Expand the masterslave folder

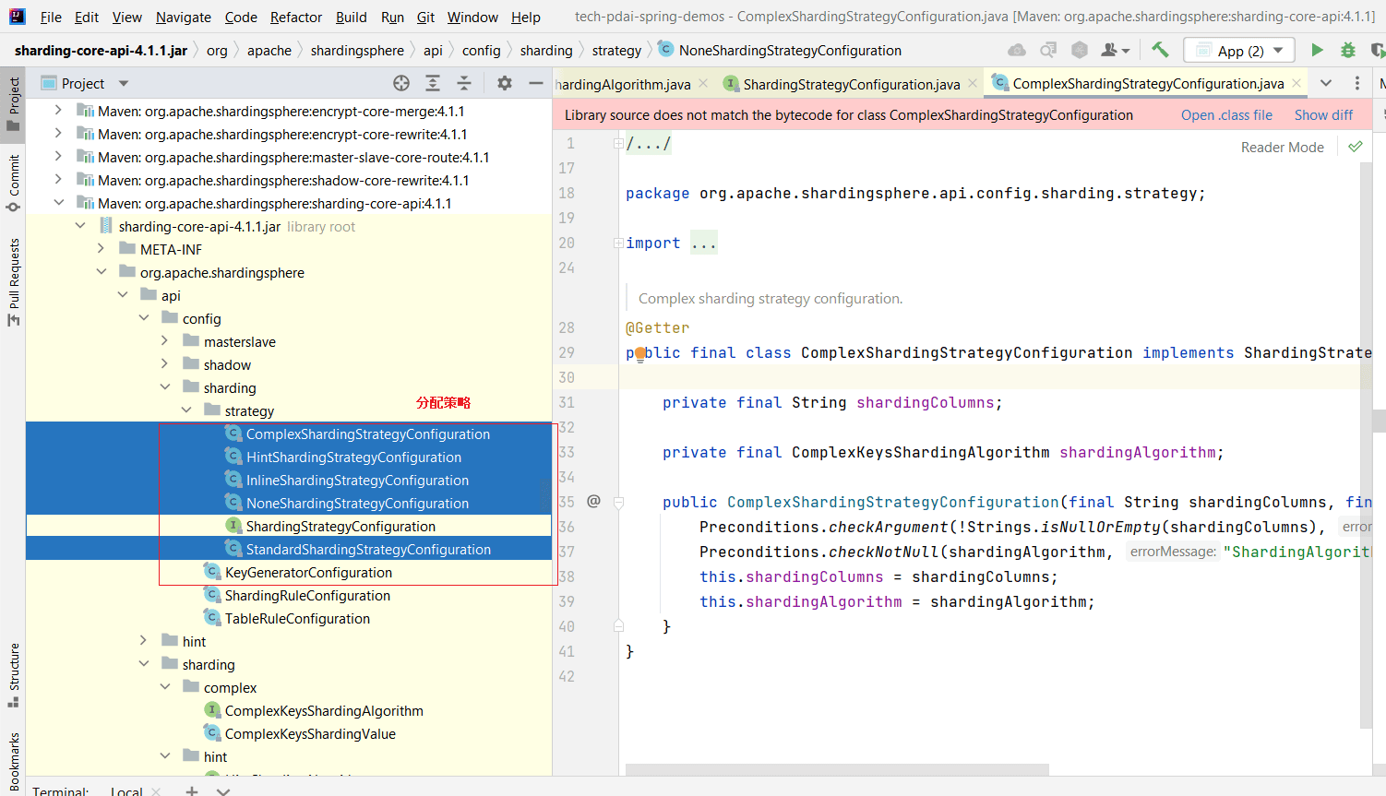tap(165, 341)
